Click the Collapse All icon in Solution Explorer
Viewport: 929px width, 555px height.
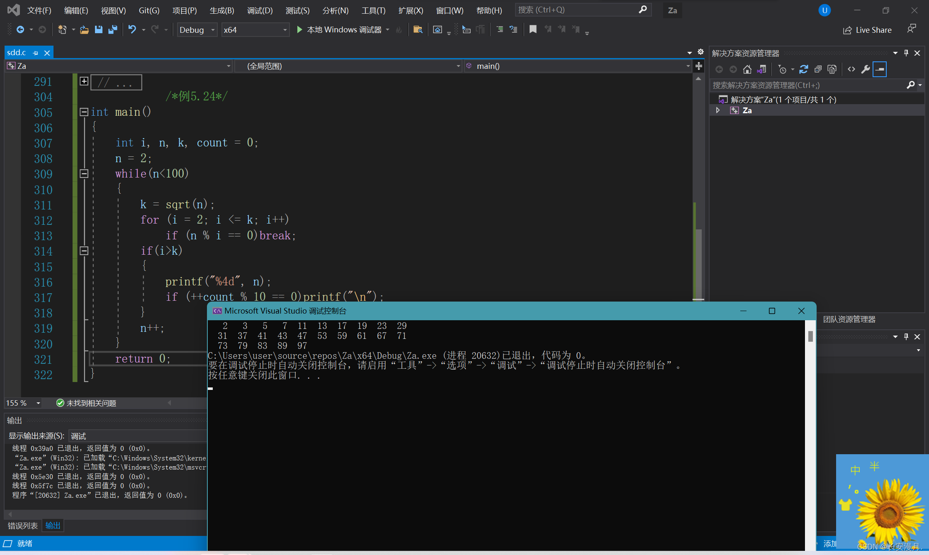pyautogui.click(x=818, y=69)
